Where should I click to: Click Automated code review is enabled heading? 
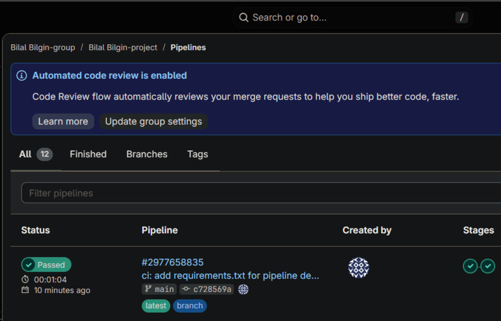point(109,76)
